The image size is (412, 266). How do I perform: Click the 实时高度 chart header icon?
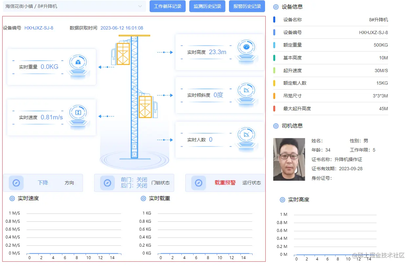coord(283,199)
